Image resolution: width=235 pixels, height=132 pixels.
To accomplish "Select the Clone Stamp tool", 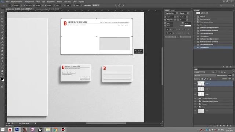I will pyautogui.click(x=2, y=38).
